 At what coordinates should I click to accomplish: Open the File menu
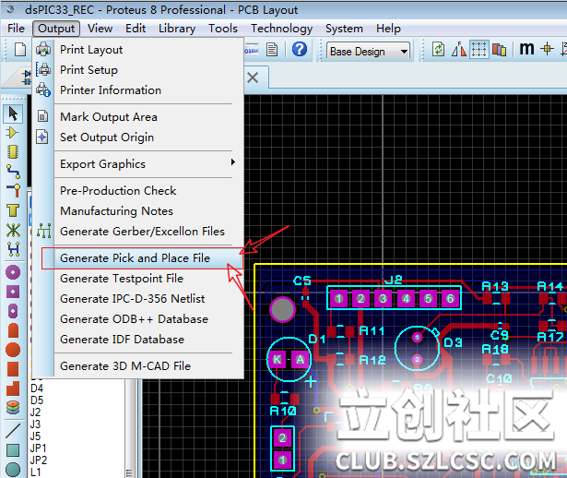16,29
